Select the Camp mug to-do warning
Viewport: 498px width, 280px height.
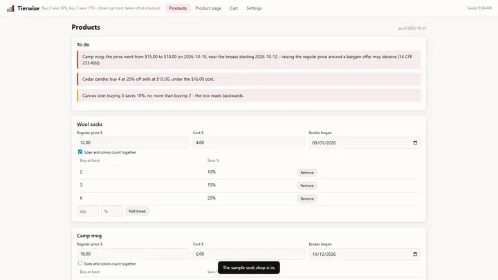(249, 59)
